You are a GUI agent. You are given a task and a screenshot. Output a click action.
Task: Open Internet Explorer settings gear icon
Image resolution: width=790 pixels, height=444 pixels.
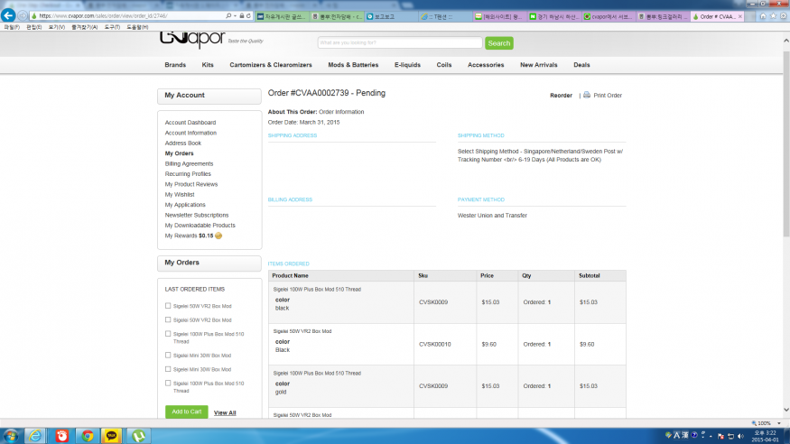783,16
